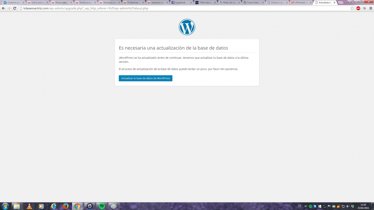Image resolution: width=374 pixels, height=210 pixels.
Task: Open the Chrome hamburger menu
Action: (371, 8)
